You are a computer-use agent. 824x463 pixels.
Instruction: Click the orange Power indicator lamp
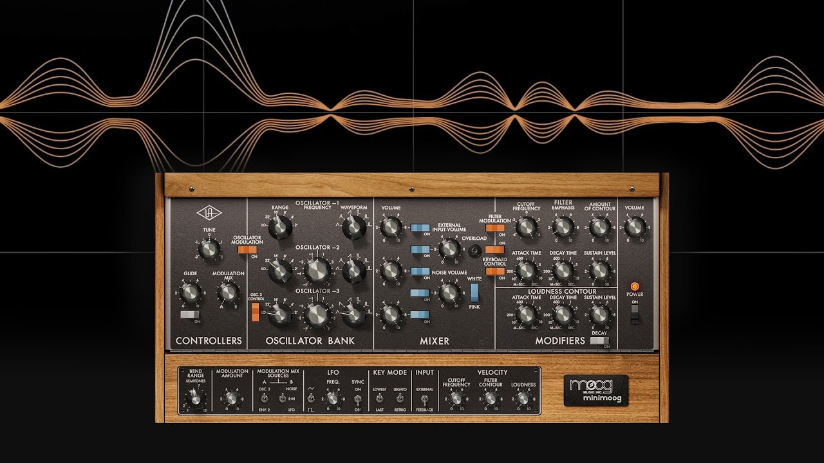click(635, 286)
